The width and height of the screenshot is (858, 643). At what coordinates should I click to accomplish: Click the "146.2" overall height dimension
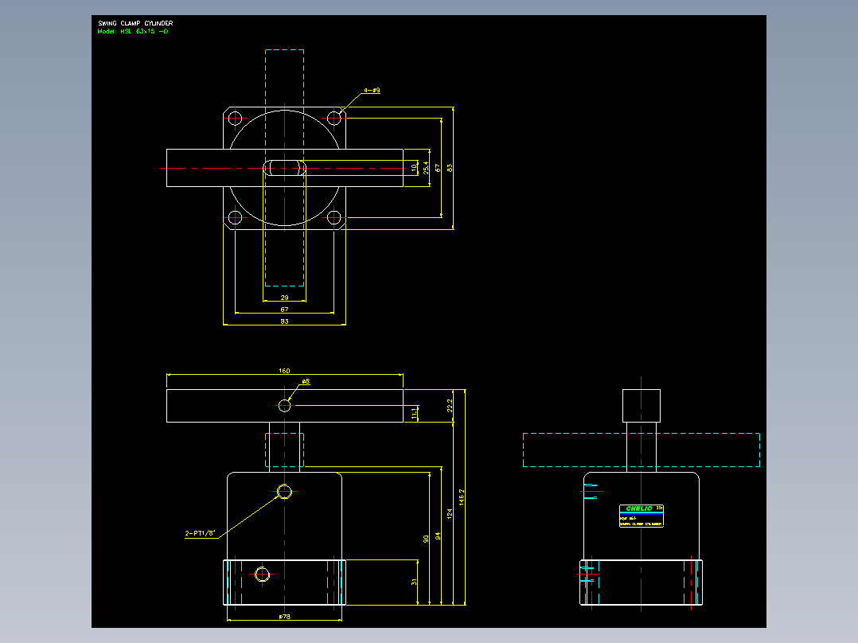pyautogui.click(x=462, y=497)
